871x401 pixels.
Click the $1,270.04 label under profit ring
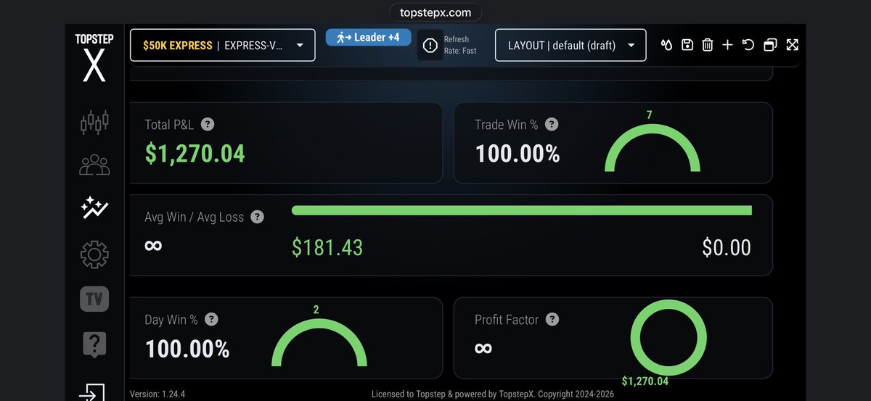[x=645, y=381]
